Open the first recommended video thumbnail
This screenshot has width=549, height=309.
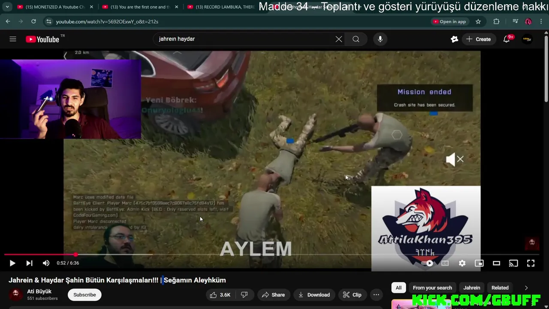(421, 304)
